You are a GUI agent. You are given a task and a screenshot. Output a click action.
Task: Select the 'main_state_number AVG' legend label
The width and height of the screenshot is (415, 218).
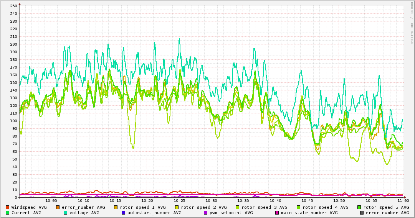[309, 213]
